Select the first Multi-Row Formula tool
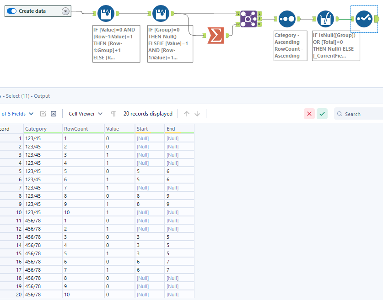 pyautogui.click(x=106, y=14)
